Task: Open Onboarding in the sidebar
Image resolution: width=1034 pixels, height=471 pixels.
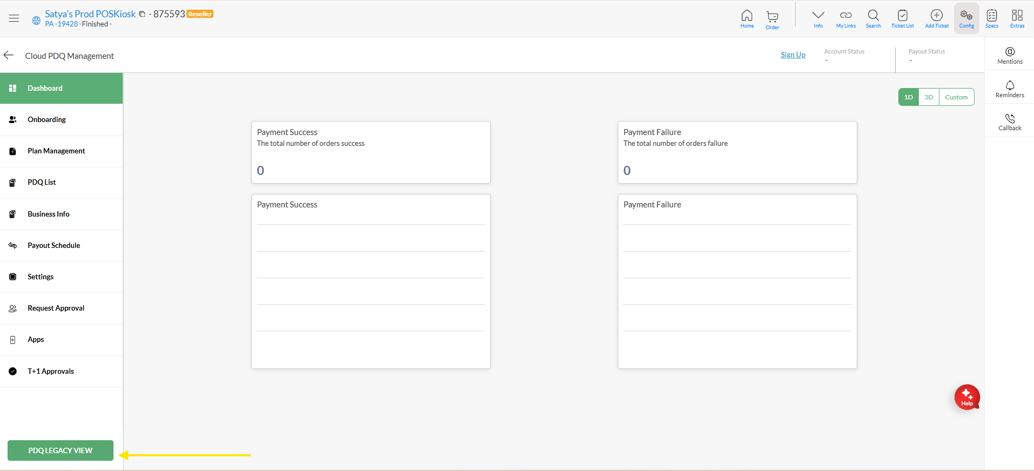Action: 47,120
